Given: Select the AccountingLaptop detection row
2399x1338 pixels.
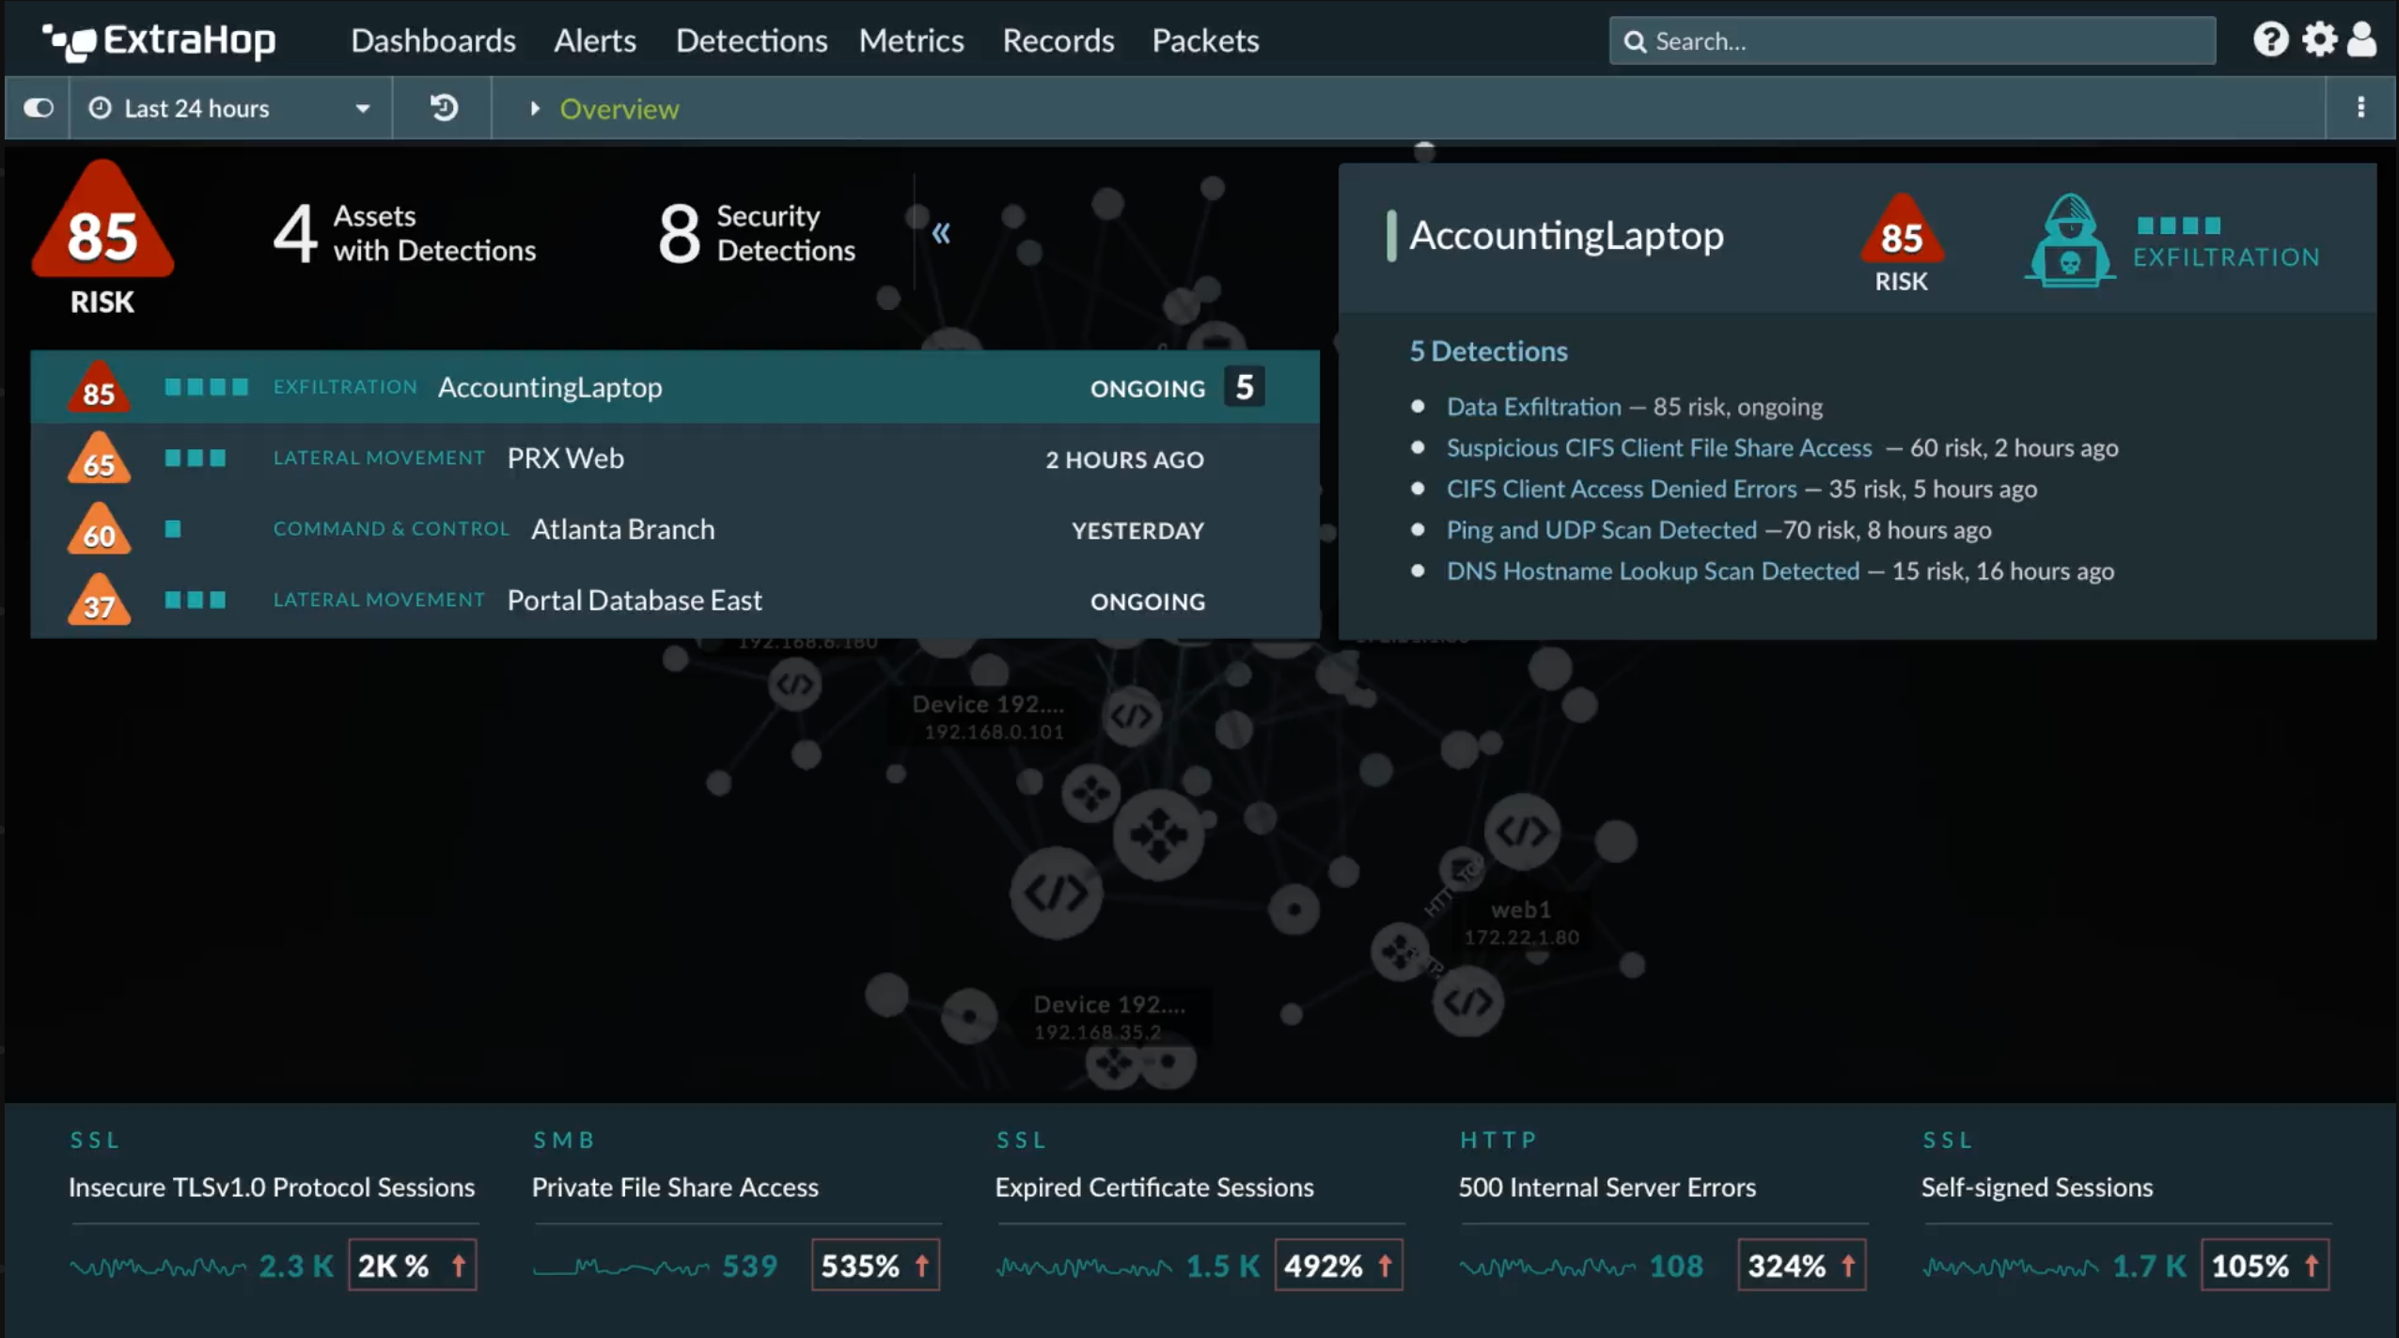Looking at the screenshot, I should tap(675, 387).
